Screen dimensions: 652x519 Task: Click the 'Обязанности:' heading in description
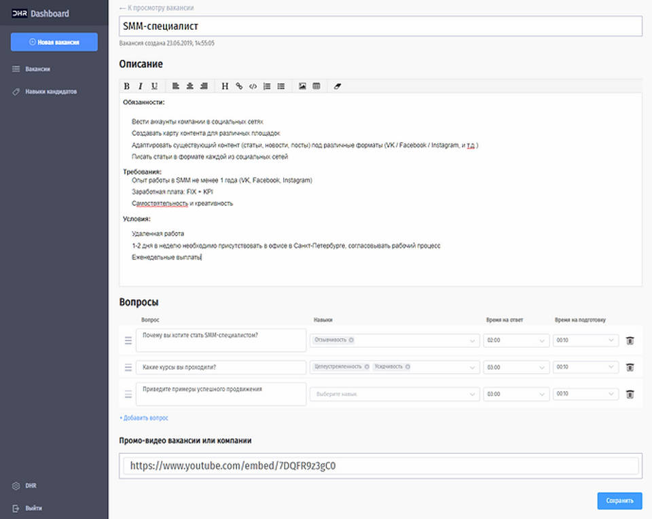(x=144, y=102)
